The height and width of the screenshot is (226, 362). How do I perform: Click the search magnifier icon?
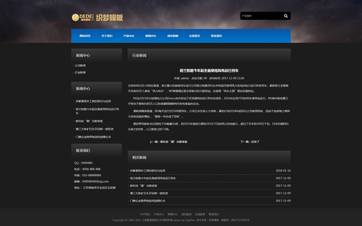click(x=286, y=16)
